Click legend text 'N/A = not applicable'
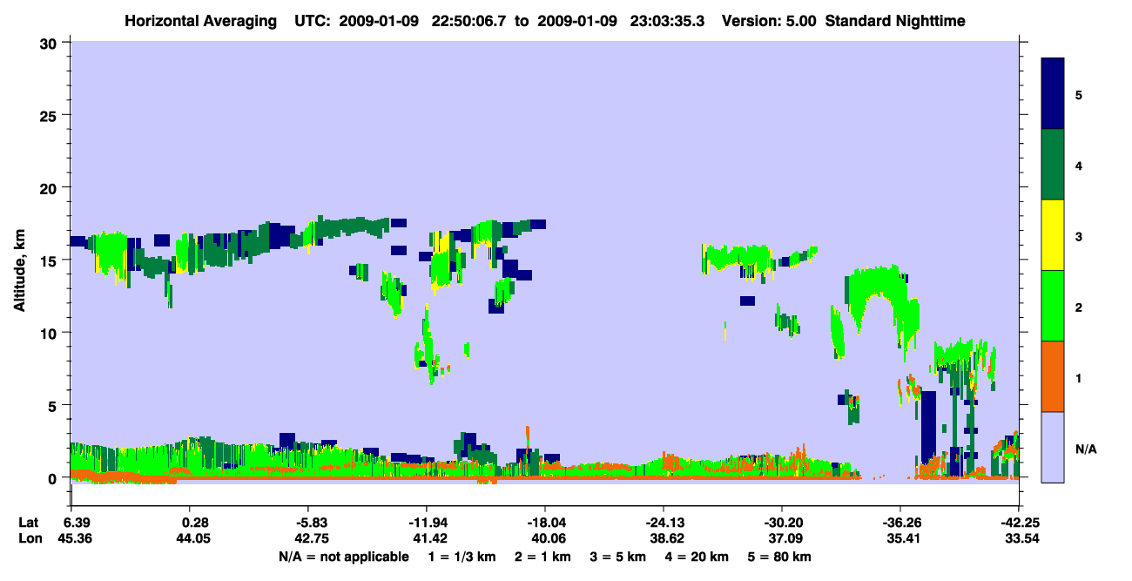This screenshot has width=1132, height=581. coord(343,557)
